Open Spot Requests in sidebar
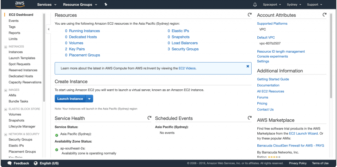This screenshot has height=167, width=337. (19, 64)
